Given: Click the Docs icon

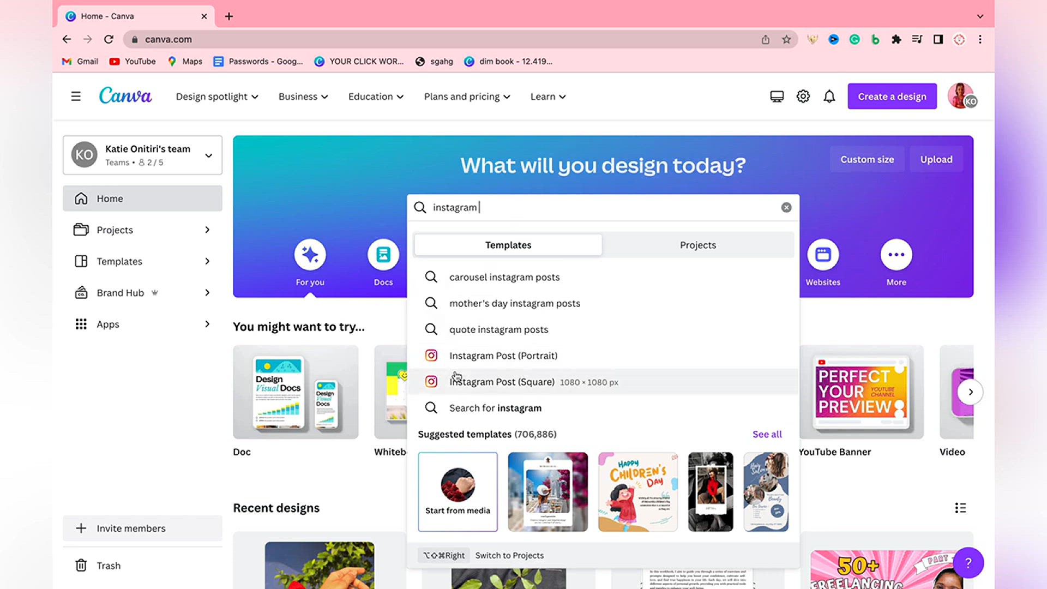Looking at the screenshot, I should 383,255.
